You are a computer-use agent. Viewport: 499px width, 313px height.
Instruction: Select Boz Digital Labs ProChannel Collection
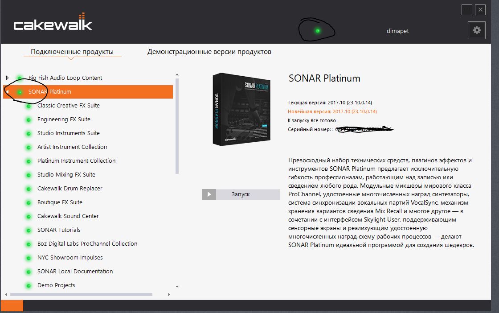(x=87, y=243)
